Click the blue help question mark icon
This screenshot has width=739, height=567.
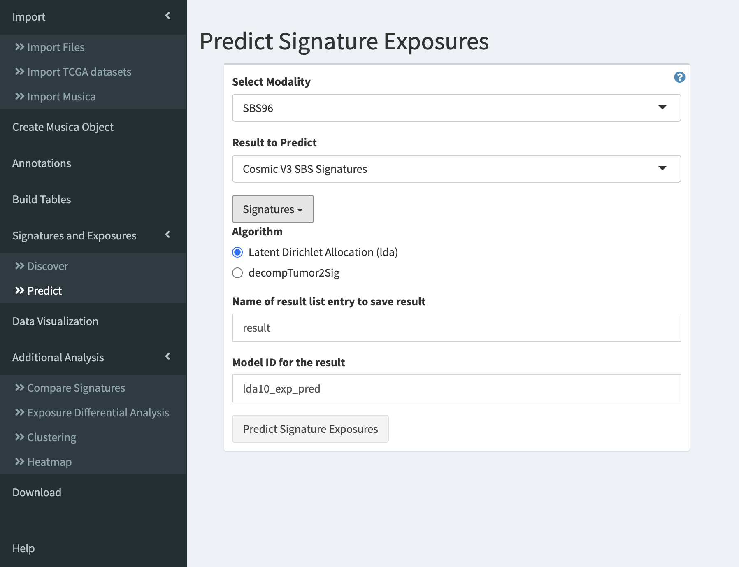pyautogui.click(x=679, y=77)
